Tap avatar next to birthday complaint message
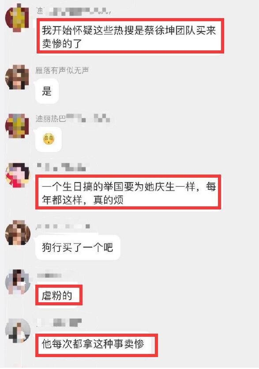 tap(18, 175)
